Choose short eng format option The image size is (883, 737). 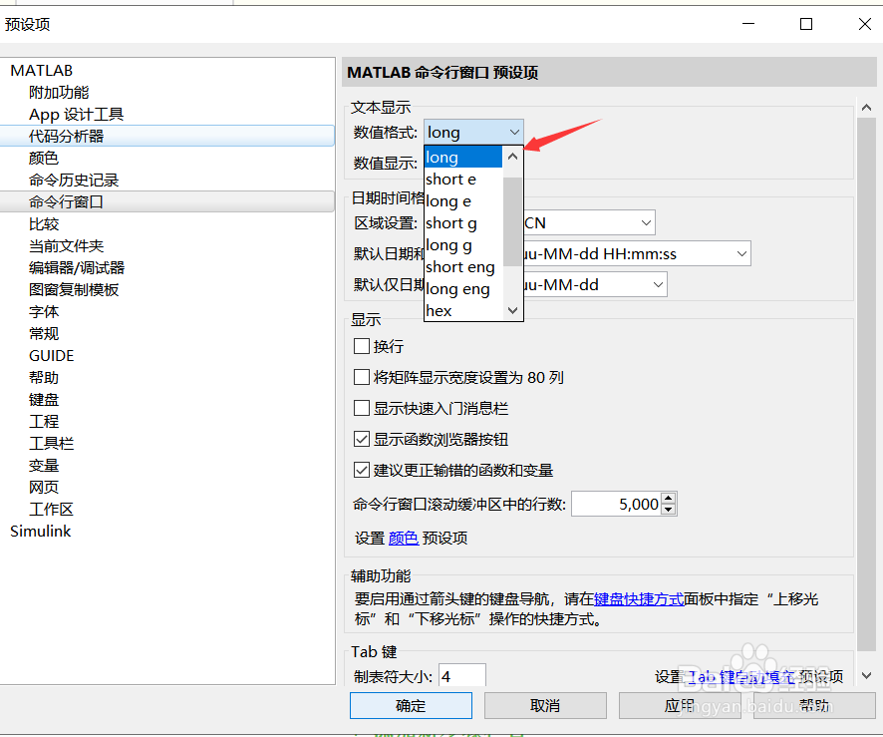point(462,267)
